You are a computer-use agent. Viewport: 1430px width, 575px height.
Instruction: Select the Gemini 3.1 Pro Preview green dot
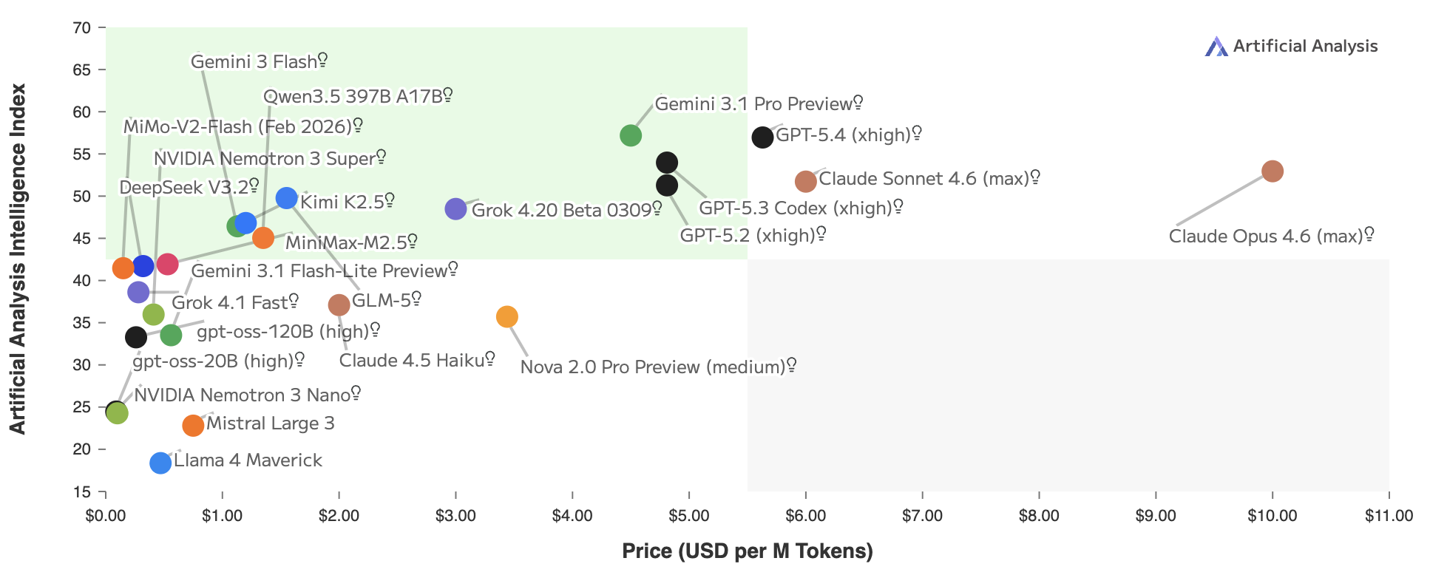click(631, 135)
